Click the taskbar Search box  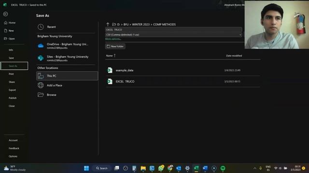click(102, 168)
